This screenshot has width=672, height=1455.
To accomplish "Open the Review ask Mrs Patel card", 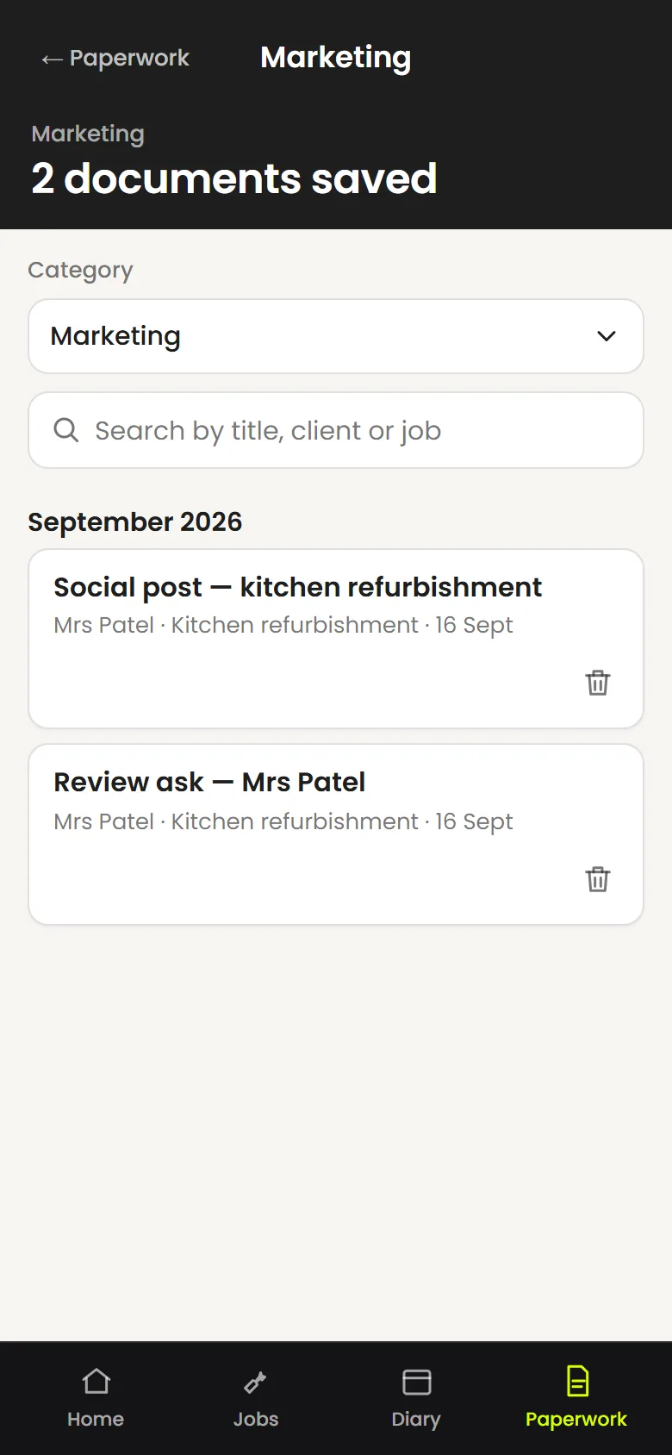I will tap(336, 834).
